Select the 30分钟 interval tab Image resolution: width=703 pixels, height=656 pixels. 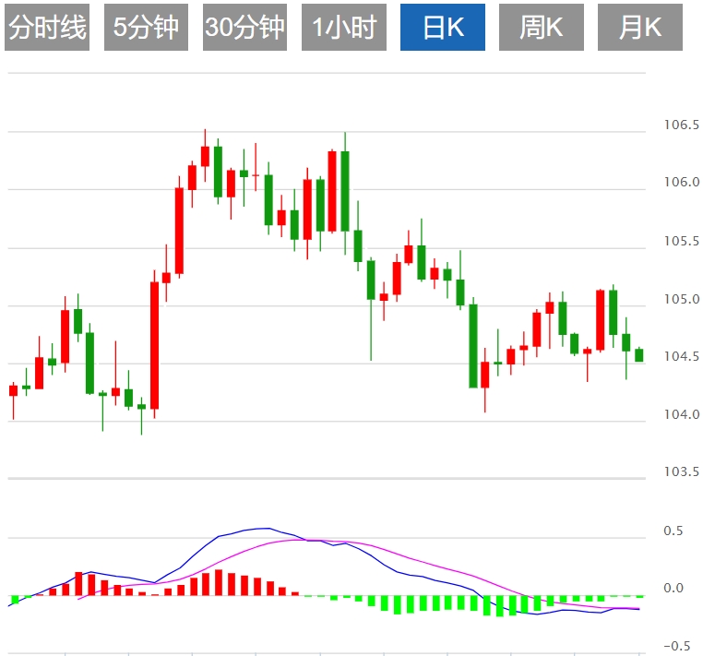[244, 28]
